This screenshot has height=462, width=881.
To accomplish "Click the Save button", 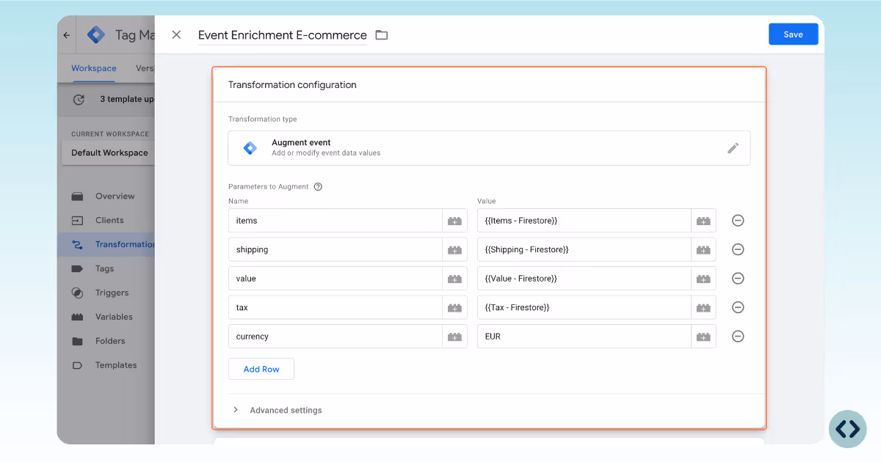I will click(x=793, y=34).
